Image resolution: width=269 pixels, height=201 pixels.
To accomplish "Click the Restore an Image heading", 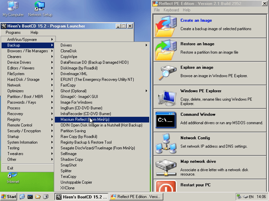I will [197, 44].
